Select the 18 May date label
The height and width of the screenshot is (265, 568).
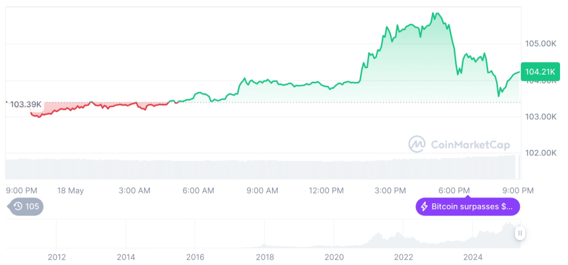coord(71,190)
